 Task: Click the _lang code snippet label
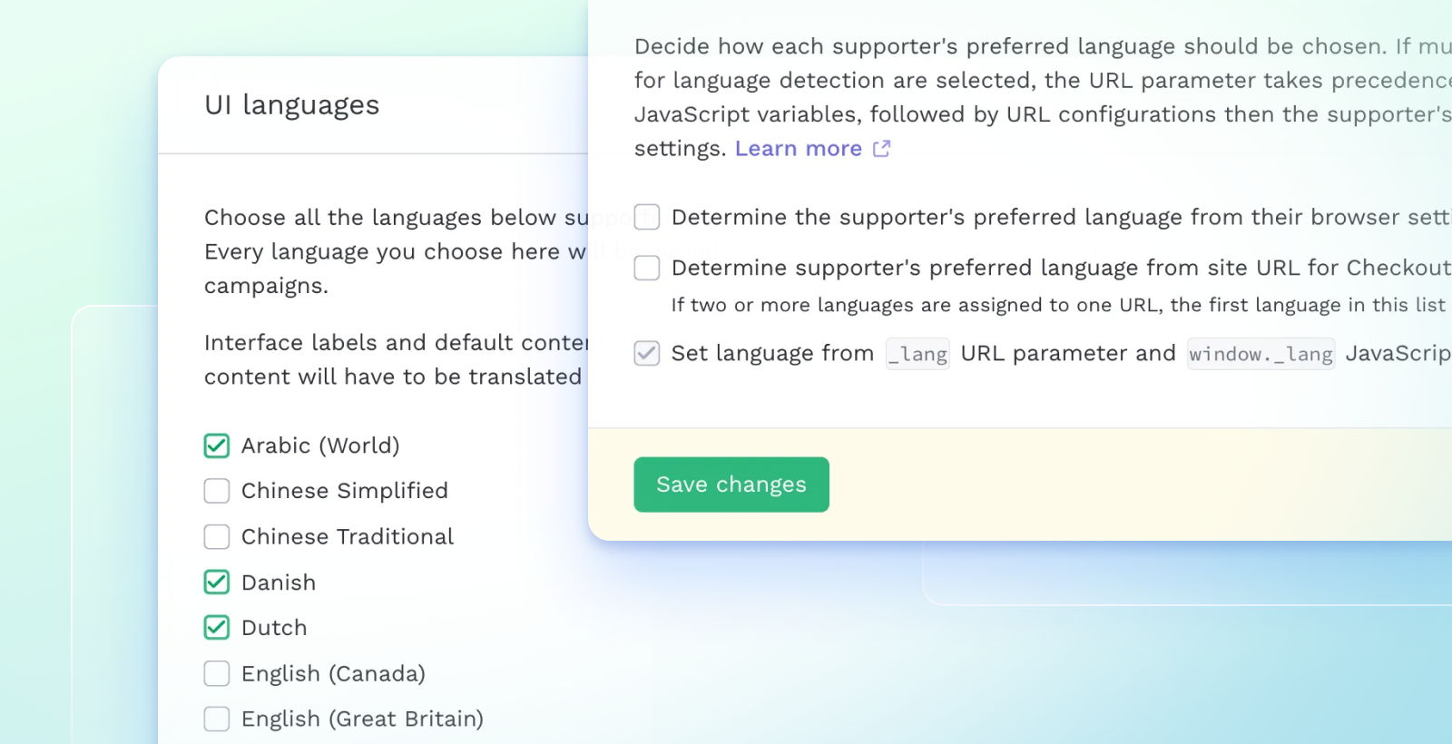(x=917, y=354)
